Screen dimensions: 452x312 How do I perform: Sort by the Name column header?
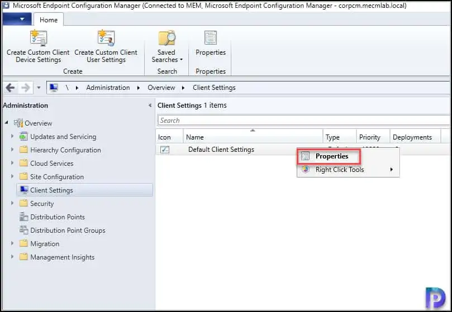tap(253, 137)
